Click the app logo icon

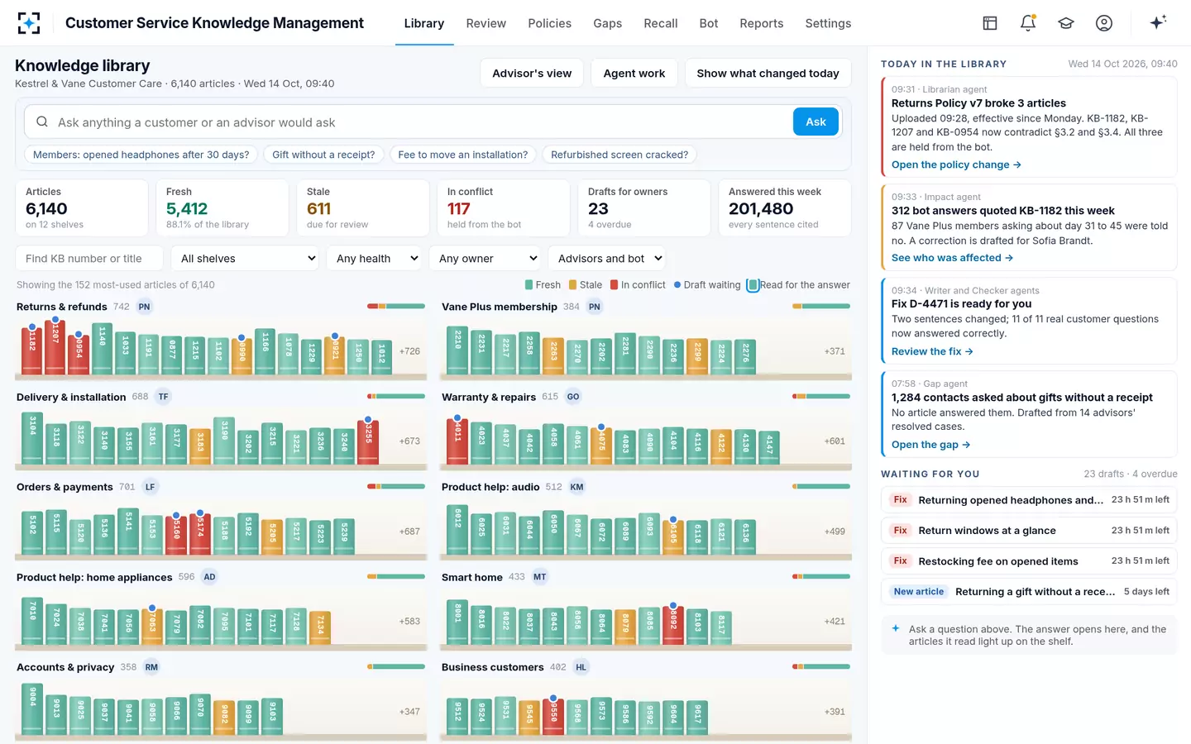click(x=29, y=23)
